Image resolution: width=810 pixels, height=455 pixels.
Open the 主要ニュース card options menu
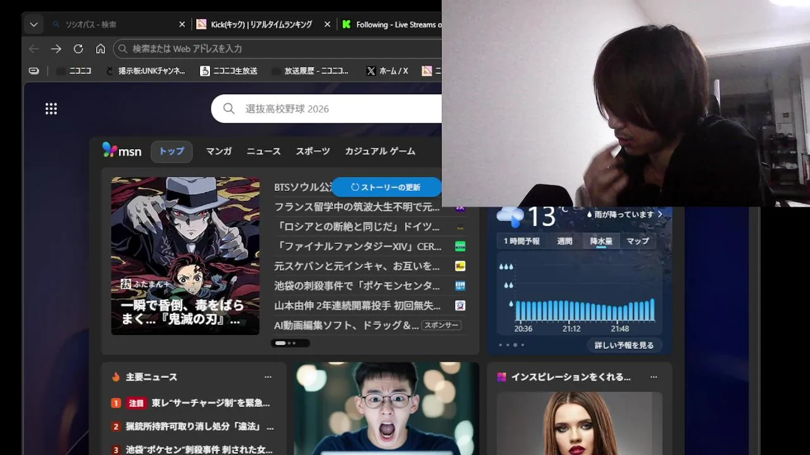point(268,377)
